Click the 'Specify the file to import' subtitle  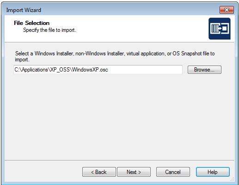(x=49, y=30)
